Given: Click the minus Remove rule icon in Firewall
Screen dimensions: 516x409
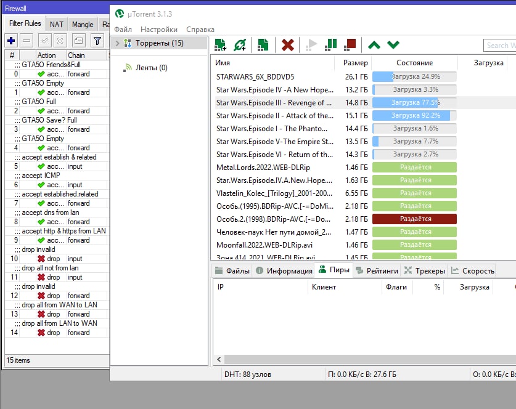Looking at the screenshot, I should tap(27, 41).
